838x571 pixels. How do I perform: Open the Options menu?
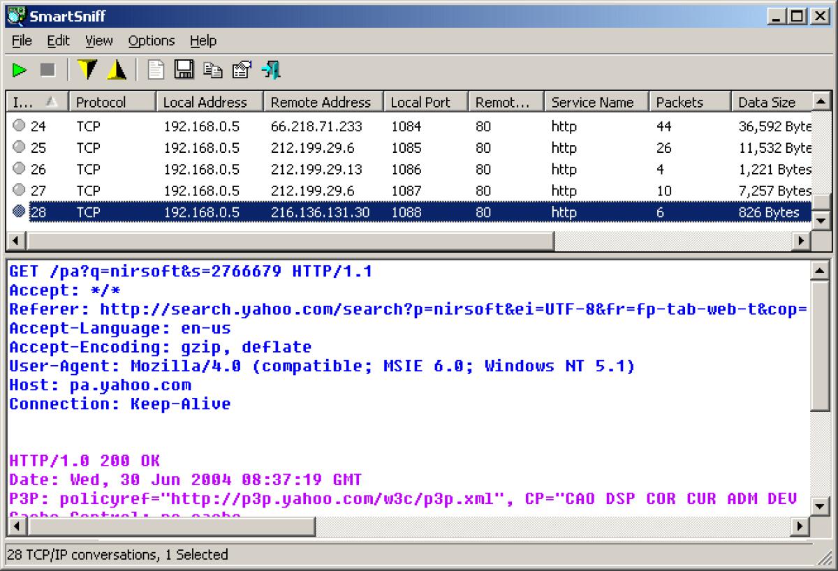[151, 40]
